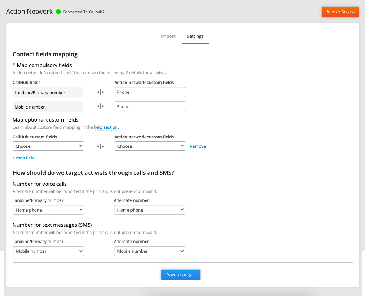Viewport: 365px width, 296px height.
Task: Click the Number for text messages (SMS) heading
Action: pos(52,225)
